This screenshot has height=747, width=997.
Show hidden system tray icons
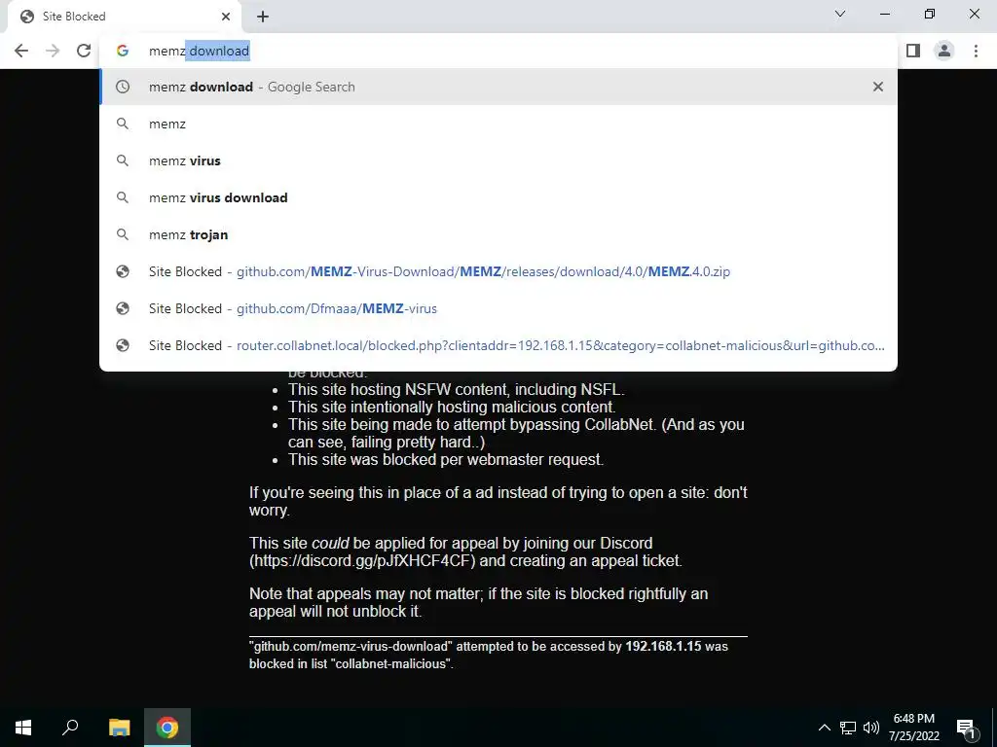(824, 728)
